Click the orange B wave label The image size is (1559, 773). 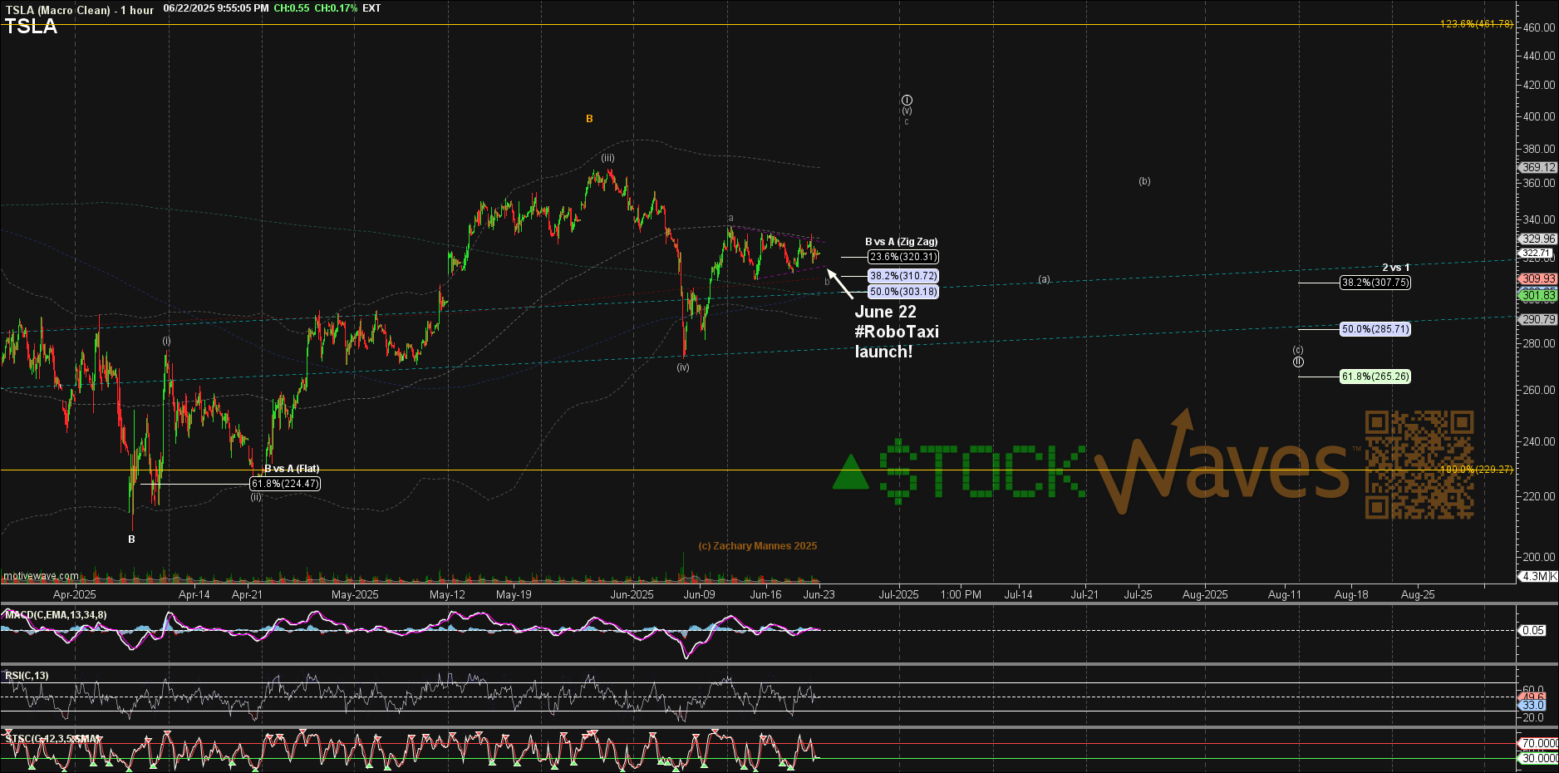pos(589,119)
